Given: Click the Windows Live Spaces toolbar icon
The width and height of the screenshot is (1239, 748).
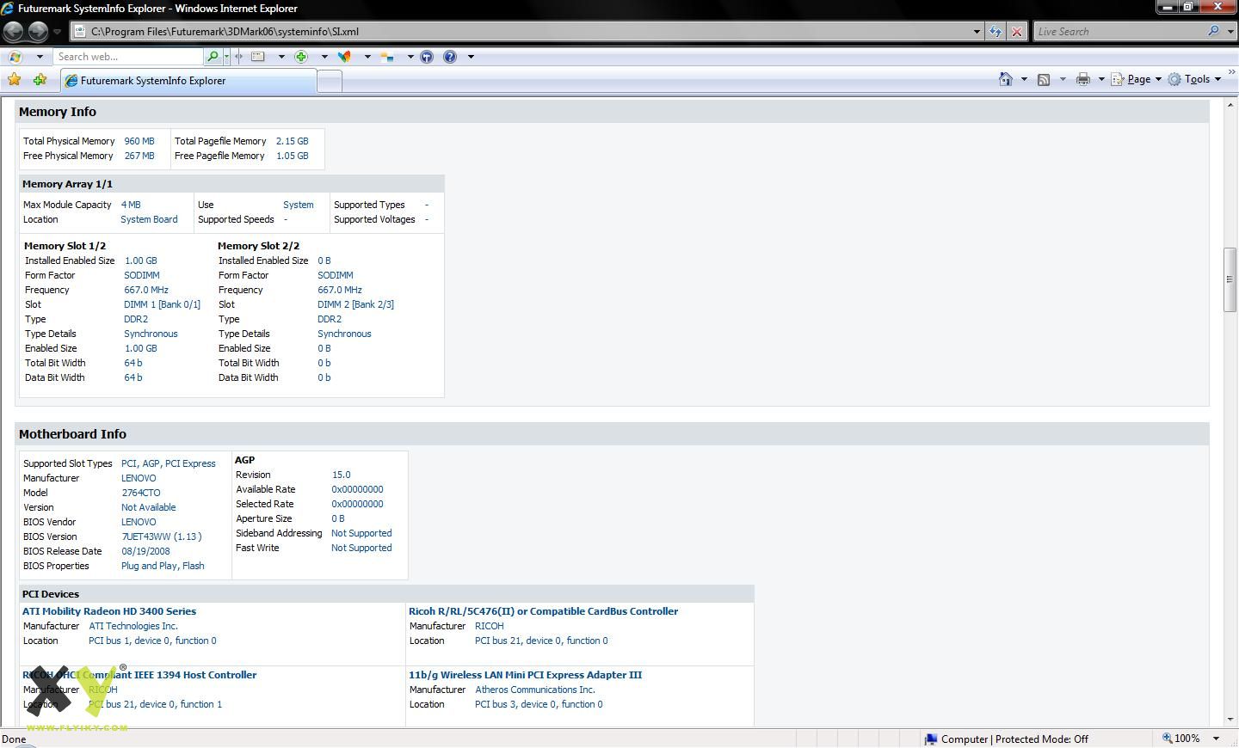Looking at the screenshot, I should click(387, 57).
